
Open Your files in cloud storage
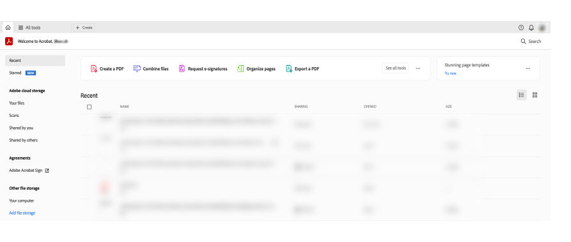[x=17, y=103]
